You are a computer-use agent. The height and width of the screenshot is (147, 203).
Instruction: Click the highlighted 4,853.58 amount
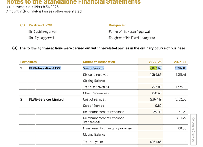tap(155, 68)
